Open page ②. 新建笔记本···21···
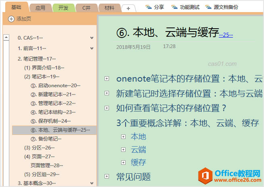 coord(53,95)
